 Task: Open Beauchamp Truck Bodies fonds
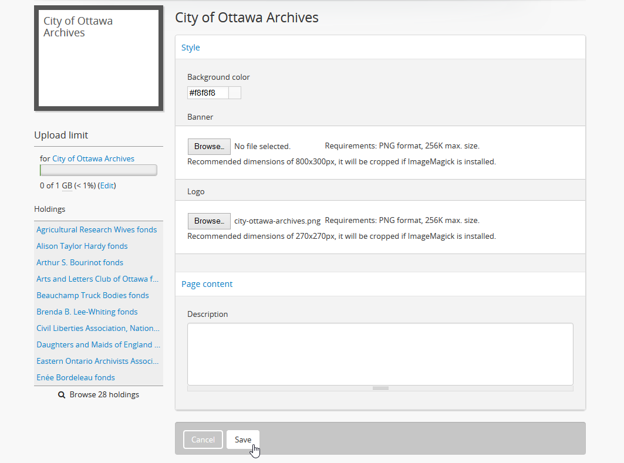pyautogui.click(x=93, y=295)
